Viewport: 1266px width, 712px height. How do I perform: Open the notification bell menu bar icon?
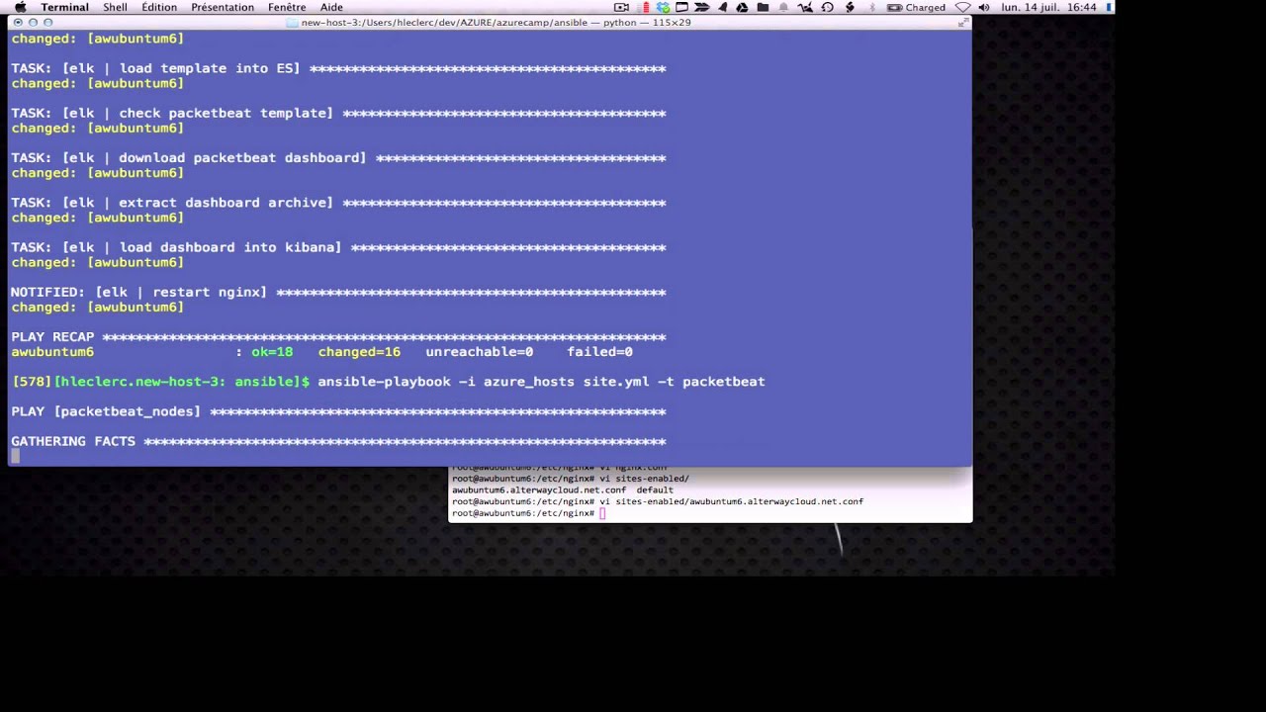coord(783,7)
